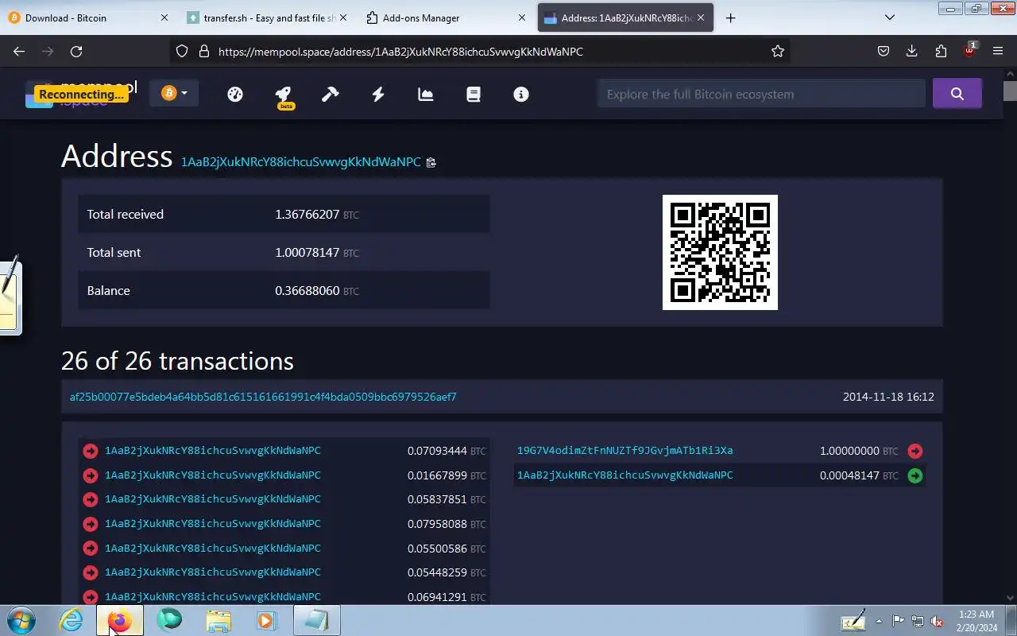Switch to the Add-ons Manager tab

pyautogui.click(x=445, y=17)
